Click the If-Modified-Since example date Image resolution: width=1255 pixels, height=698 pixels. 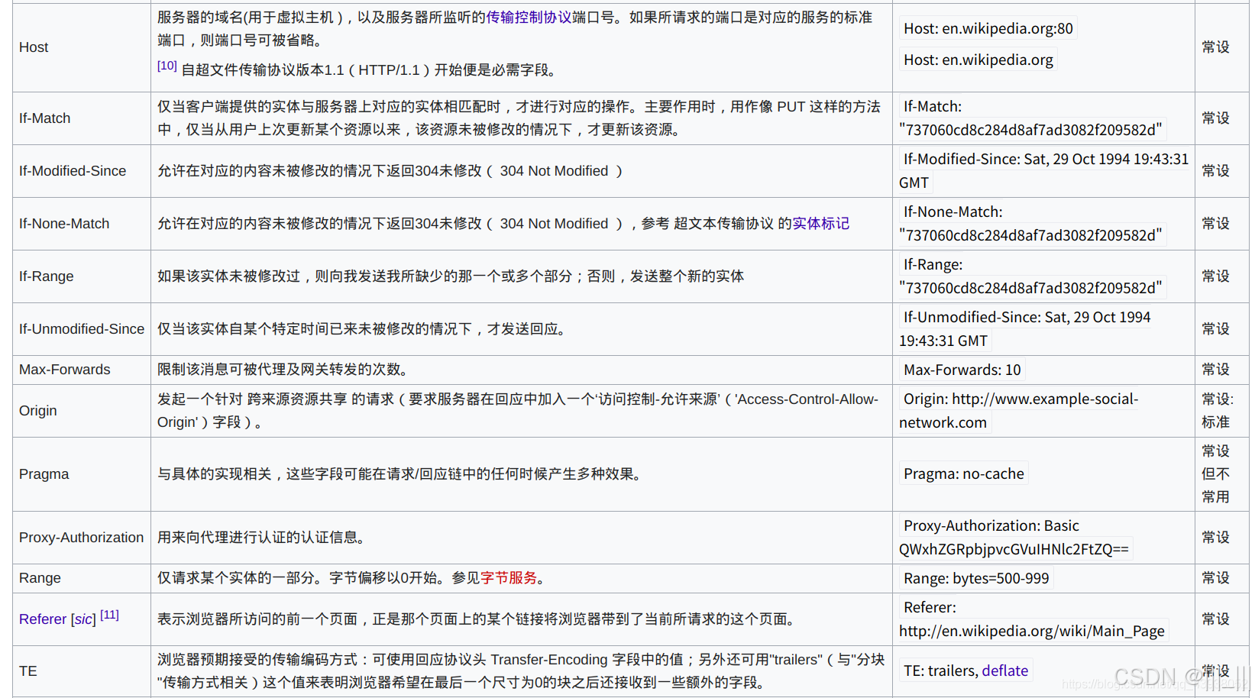click(1044, 171)
